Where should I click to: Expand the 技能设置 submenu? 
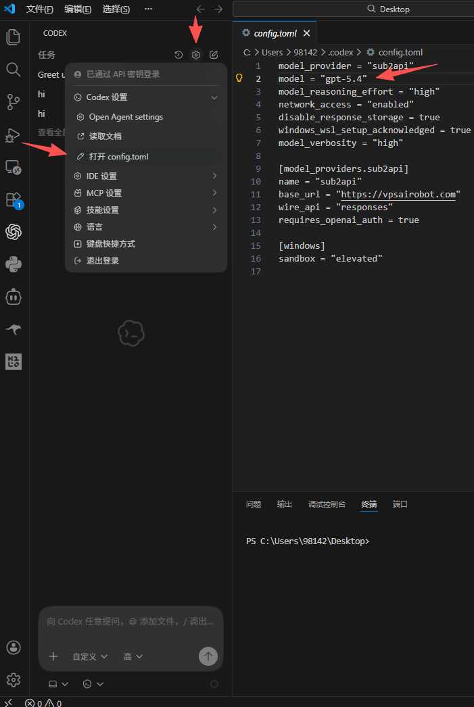click(x=146, y=210)
